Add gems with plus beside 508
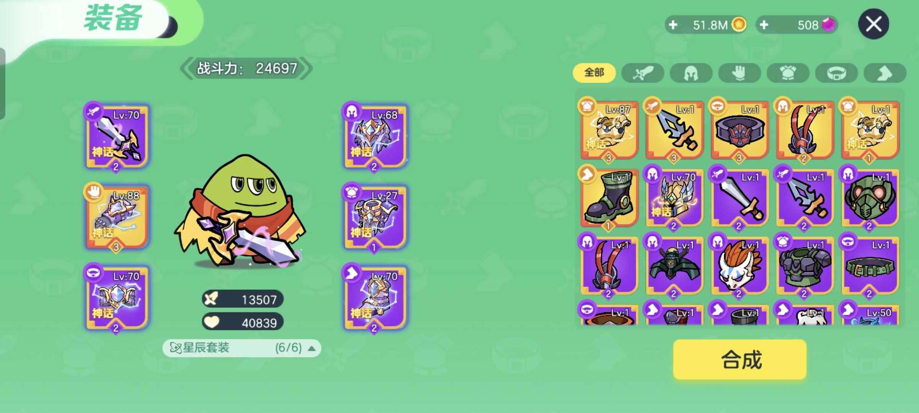This screenshot has height=413, width=919. click(x=764, y=25)
